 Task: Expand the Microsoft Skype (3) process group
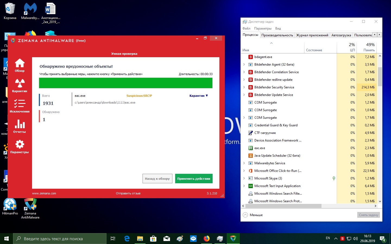244,178
